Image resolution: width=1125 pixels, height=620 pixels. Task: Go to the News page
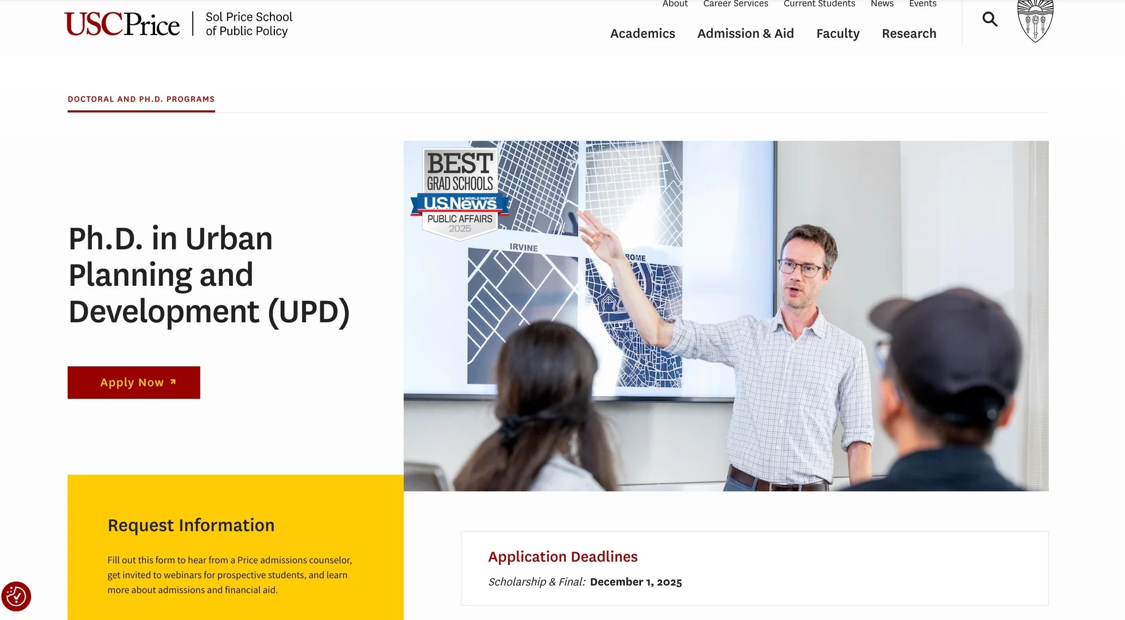882,4
